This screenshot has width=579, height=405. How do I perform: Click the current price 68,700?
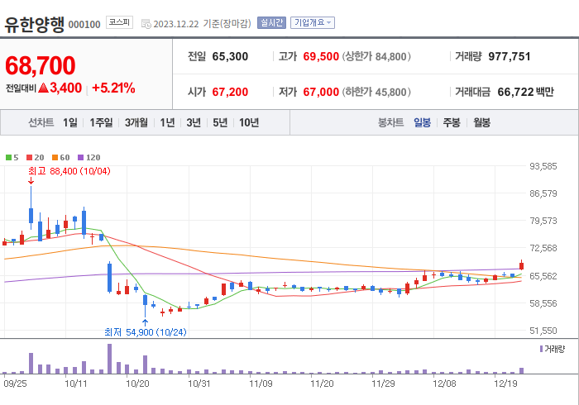point(41,65)
